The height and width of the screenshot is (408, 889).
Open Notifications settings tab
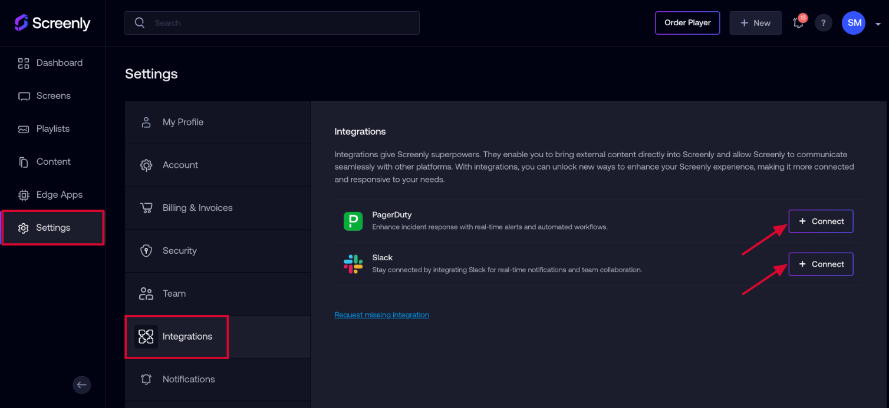[x=218, y=380]
